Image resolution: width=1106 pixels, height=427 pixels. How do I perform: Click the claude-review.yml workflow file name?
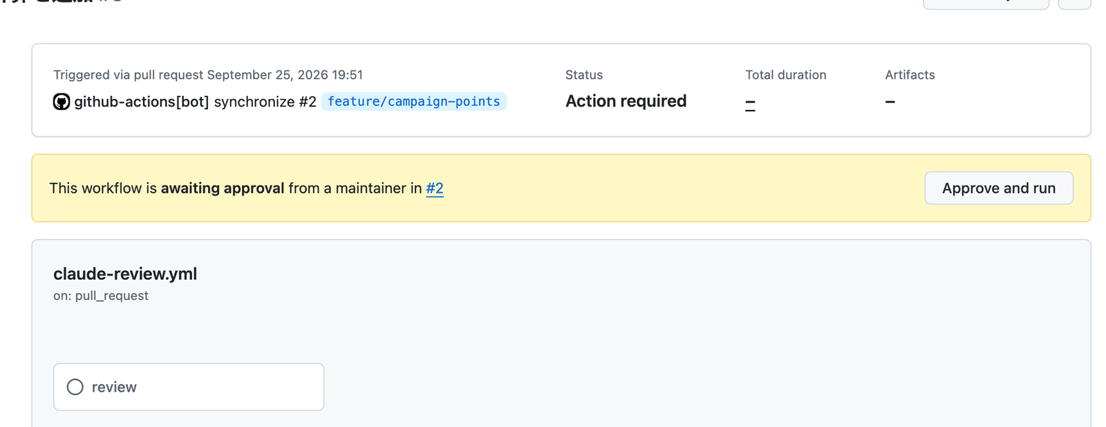pyautogui.click(x=125, y=274)
